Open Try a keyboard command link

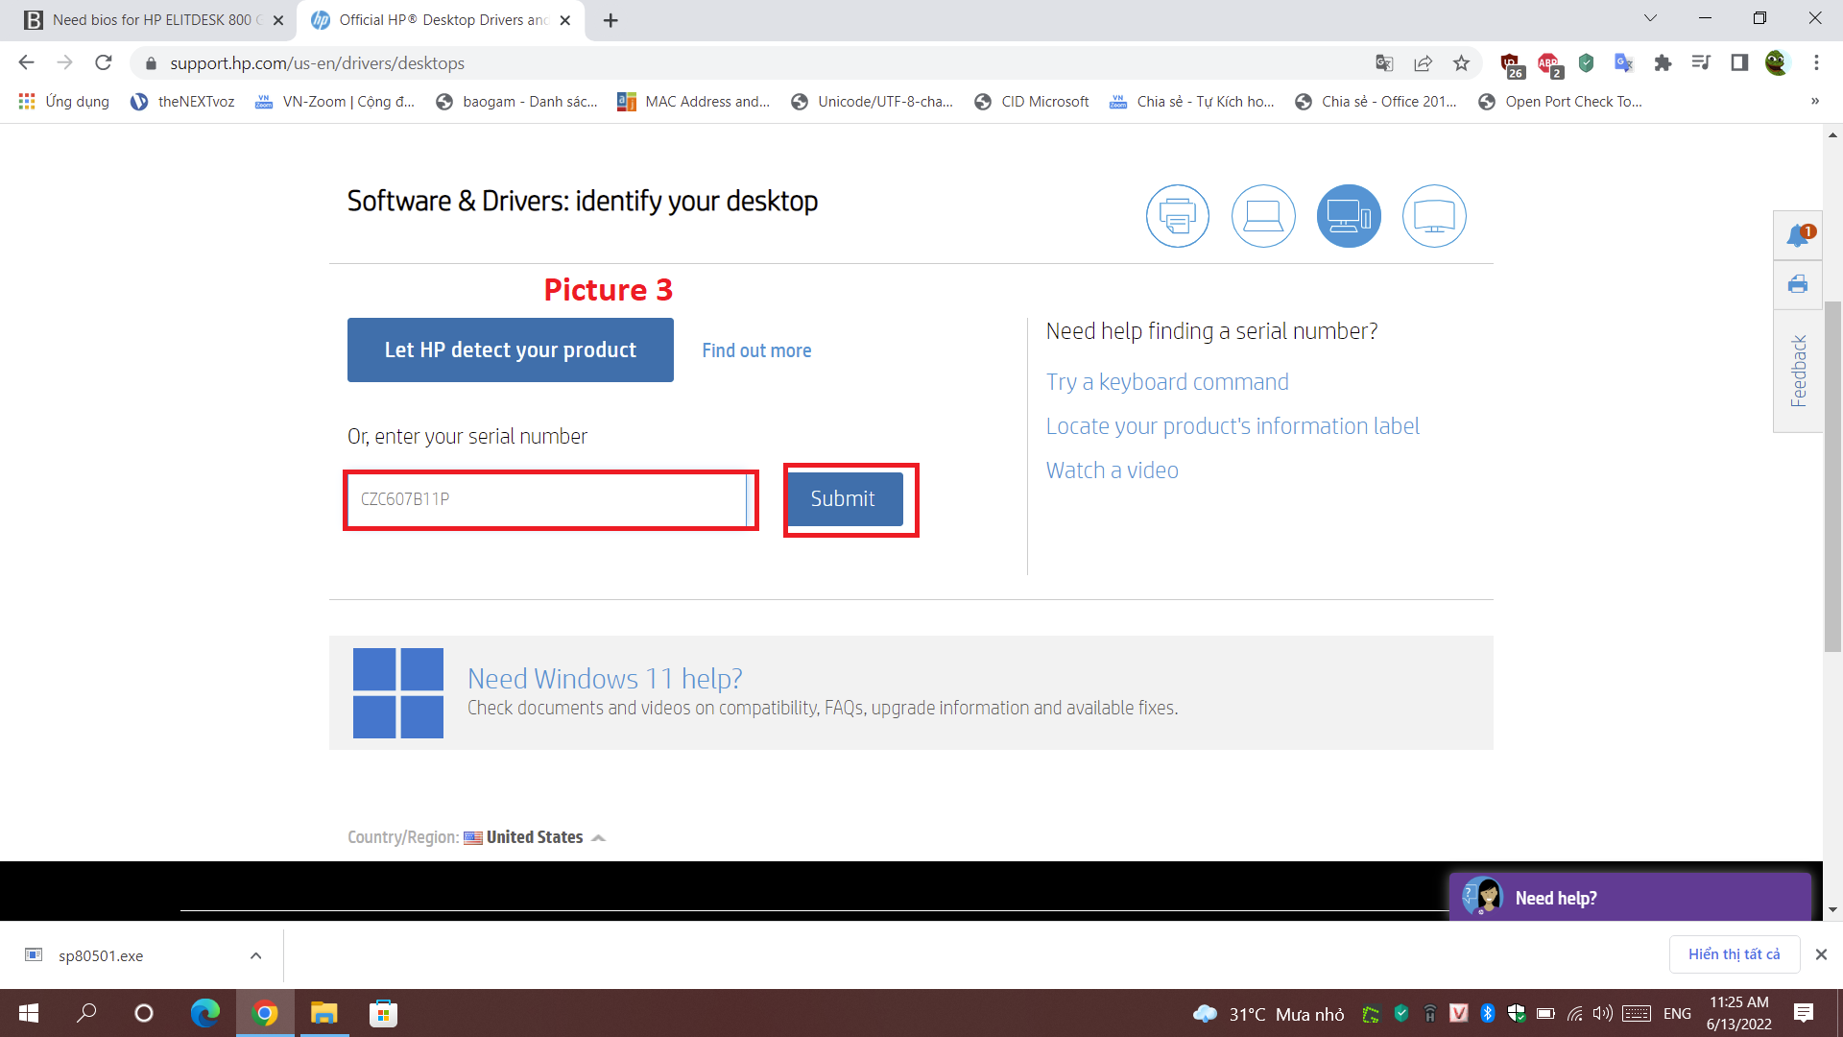click(x=1166, y=382)
